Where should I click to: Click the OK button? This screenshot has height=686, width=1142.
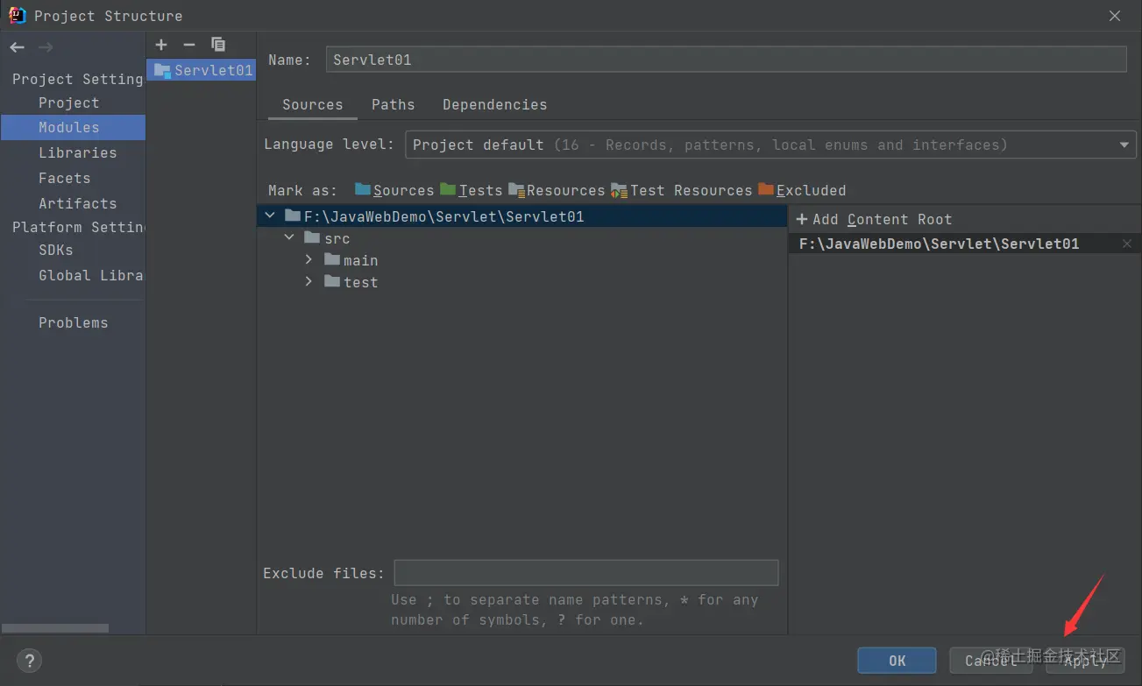click(897, 661)
